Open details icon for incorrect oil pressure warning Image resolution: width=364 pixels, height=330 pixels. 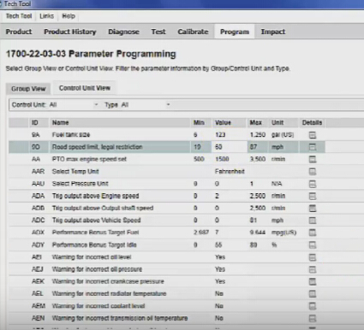coord(313,269)
